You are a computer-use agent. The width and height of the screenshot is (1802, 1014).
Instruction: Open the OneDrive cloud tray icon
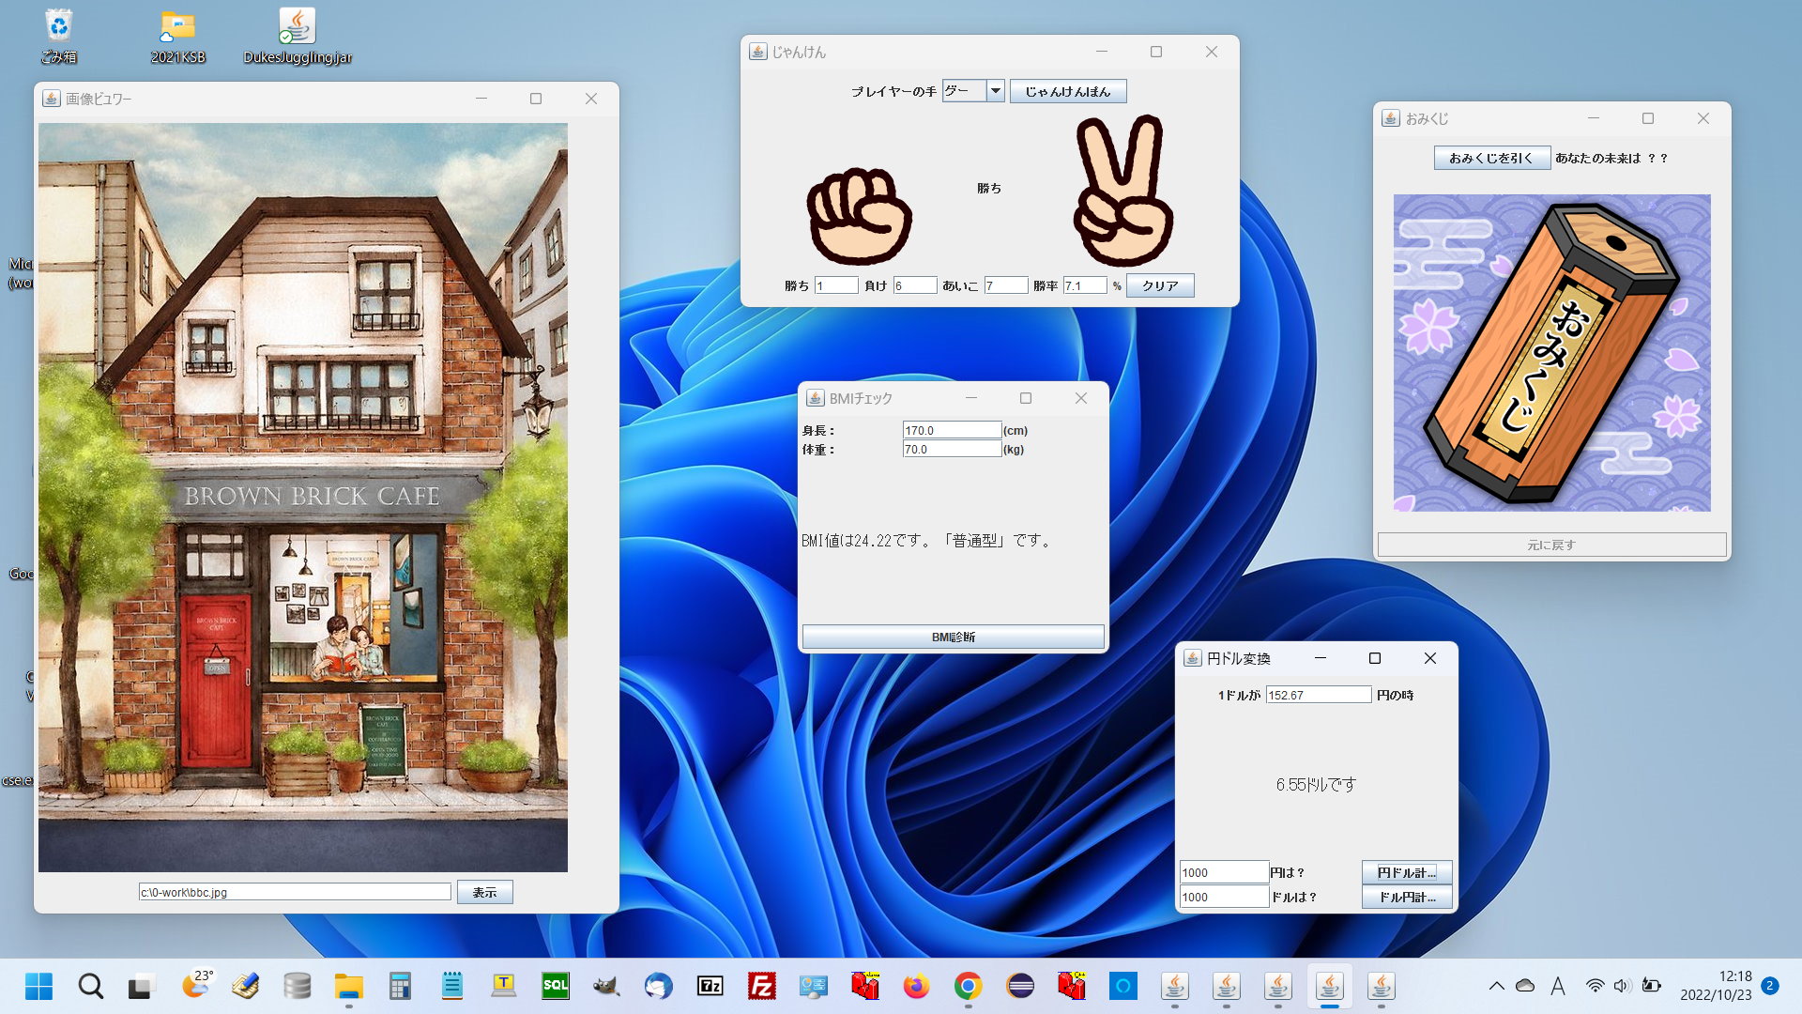1525,986
